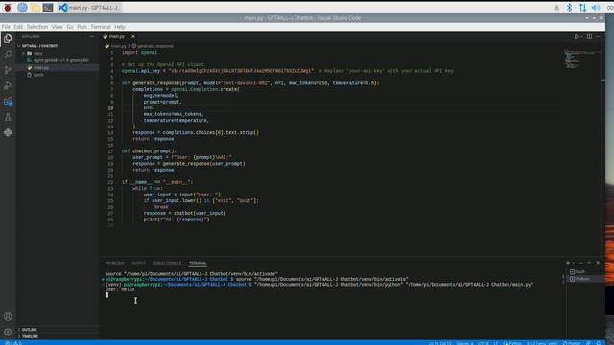Open the Terminal menu
This screenshot has width=614, height=345.
point(101,27)
